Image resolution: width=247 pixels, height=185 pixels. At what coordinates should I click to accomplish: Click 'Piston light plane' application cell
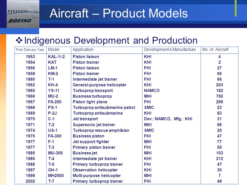90,102
